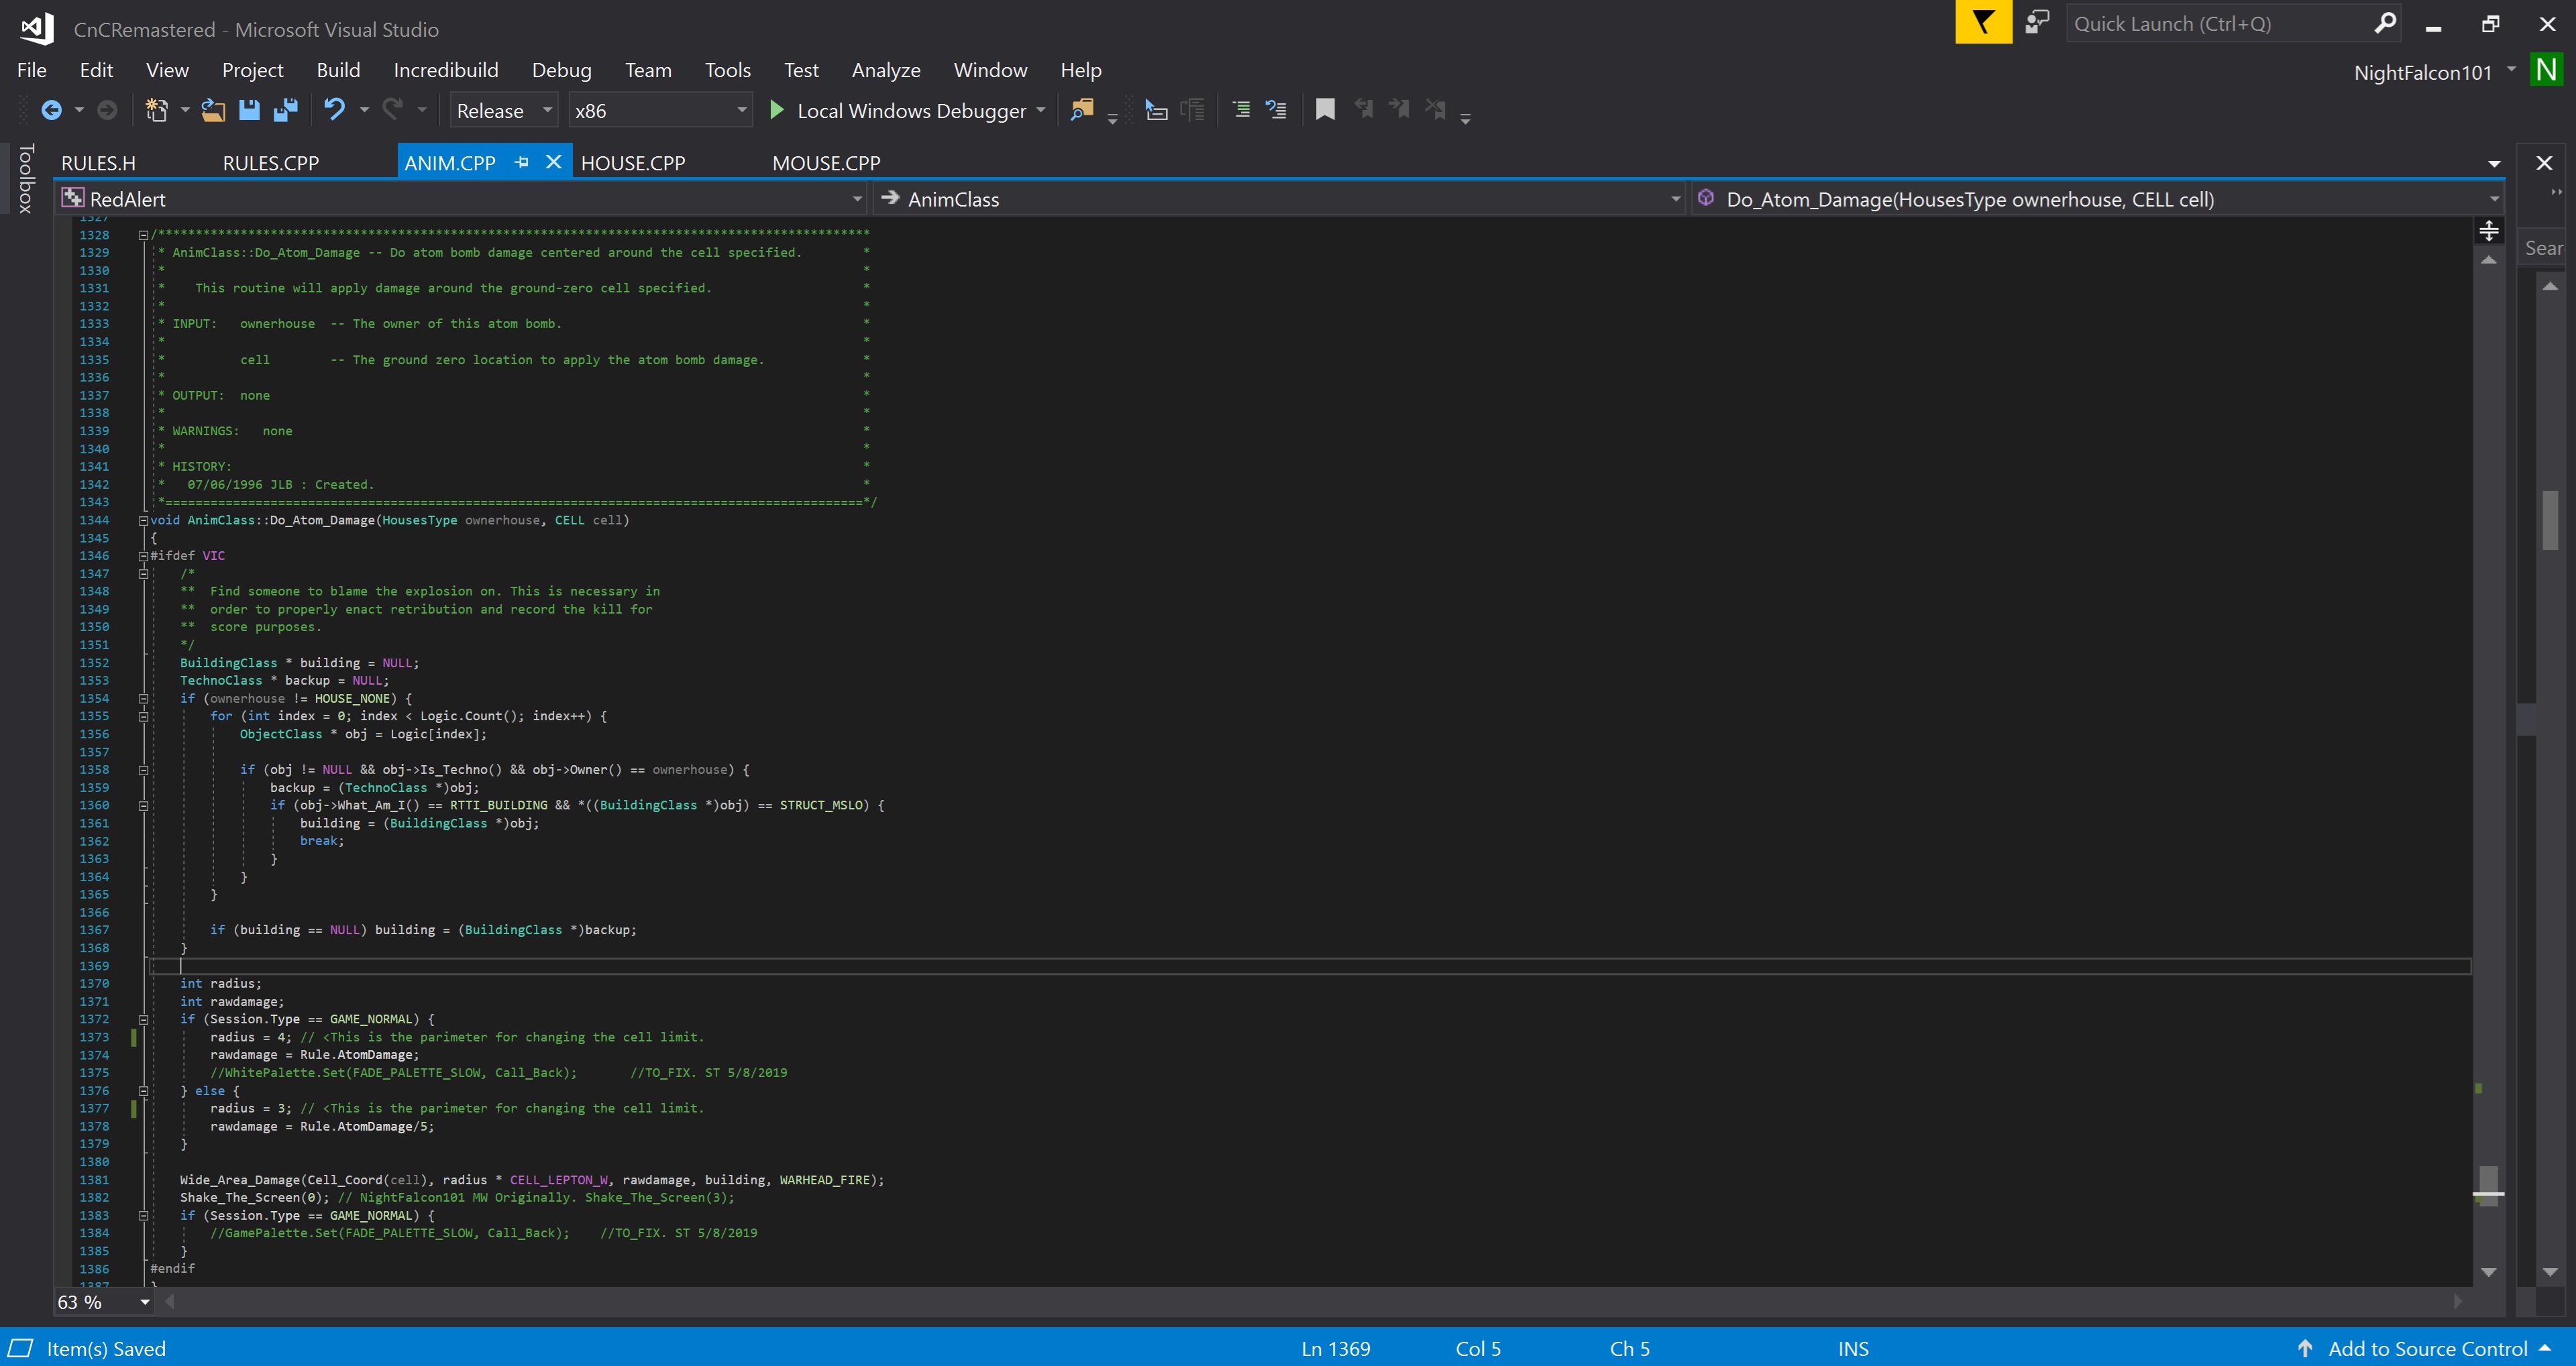Viewport: 2576px width, 1366px height.
Task: Open the Incredibuild menu
Action: 446,70
